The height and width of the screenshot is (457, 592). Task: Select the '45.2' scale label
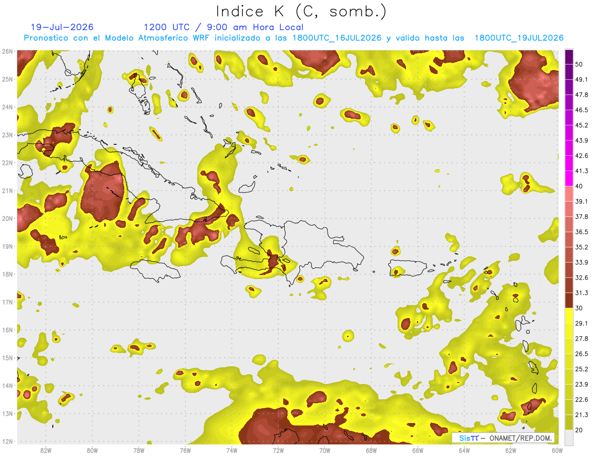point(582,125)
